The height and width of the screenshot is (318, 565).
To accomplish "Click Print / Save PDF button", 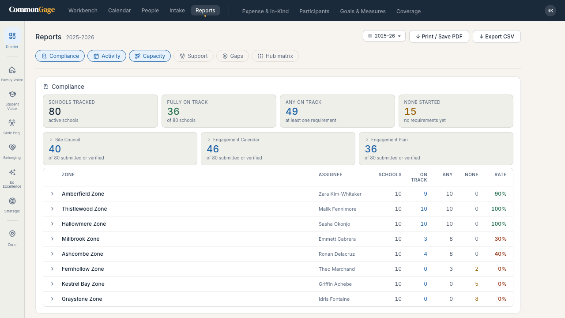I will [439, 36].
